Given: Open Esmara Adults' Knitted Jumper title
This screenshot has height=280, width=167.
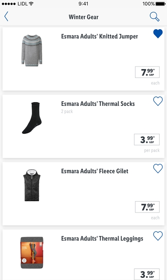Looking at the screenshot, I should click(x=100, y=36).
